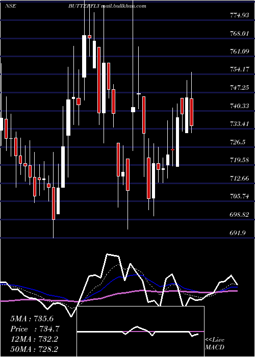Select the 719.58 price axis label

click(240, 160)
